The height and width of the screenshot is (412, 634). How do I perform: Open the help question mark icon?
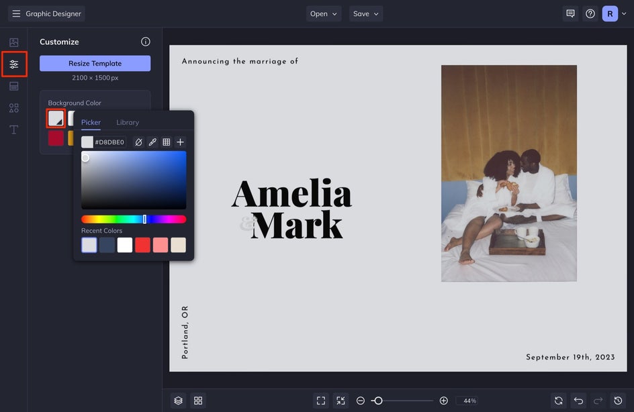point(590,13)
